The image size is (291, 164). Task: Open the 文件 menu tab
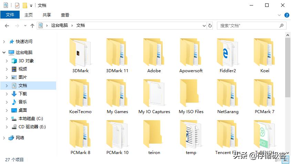pos(10,15)
